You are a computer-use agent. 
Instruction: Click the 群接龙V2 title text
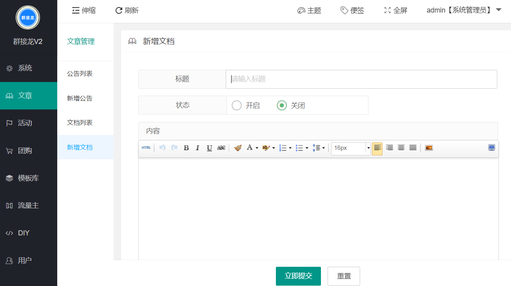point(28,42)
